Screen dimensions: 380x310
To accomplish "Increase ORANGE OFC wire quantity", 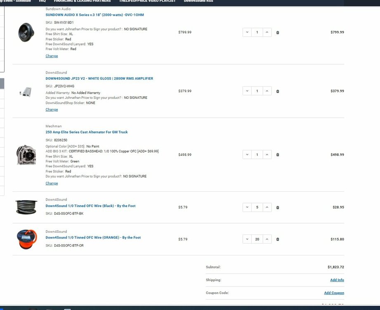I will coord(267,239).
